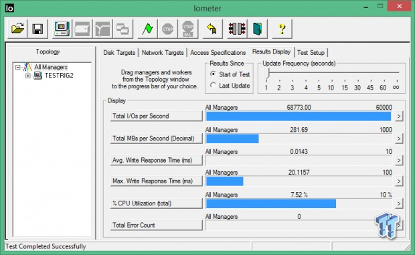This screenshot has width=415, height=255.
Task: Open arrow menu for Max. Write Response Time
Action: point(399,181)
